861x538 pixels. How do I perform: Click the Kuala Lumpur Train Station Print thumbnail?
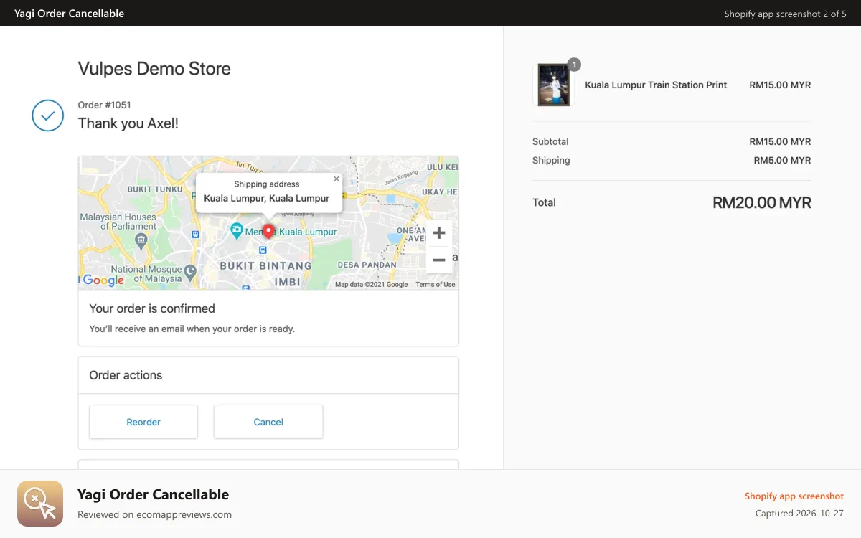553,85
